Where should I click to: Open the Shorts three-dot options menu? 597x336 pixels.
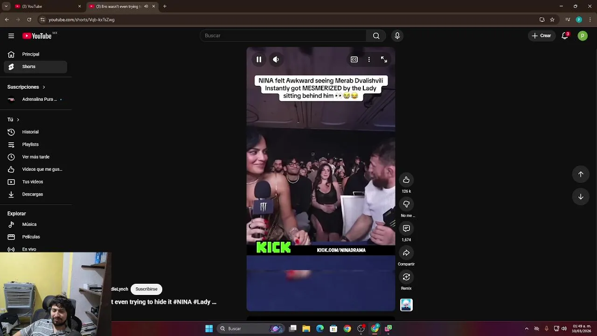pyautogui.click(x=369, y=59)
